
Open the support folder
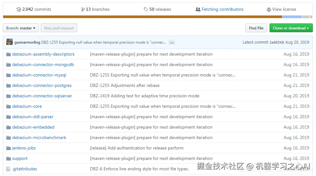pyautogui.click(x=20, y=159)
